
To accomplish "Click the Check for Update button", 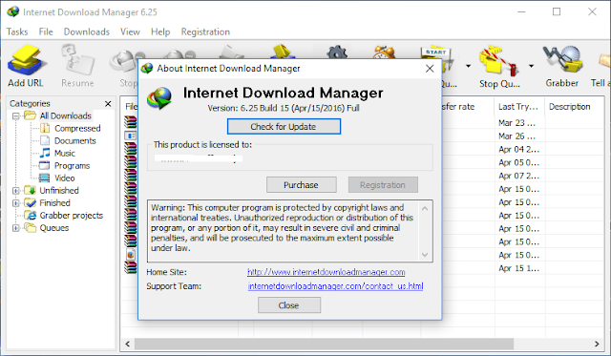I will (284, 127).
